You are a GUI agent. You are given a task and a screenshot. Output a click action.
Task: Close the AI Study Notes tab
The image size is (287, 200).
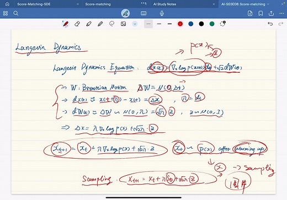214,4
